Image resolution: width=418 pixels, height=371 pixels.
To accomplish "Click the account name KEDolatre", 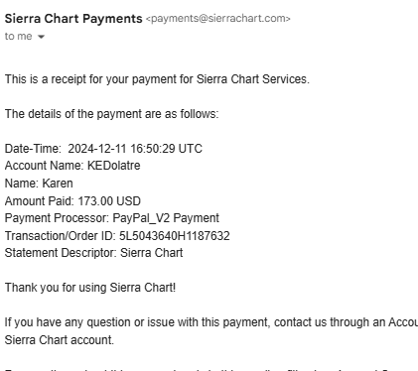I will (x=114, y=166).
